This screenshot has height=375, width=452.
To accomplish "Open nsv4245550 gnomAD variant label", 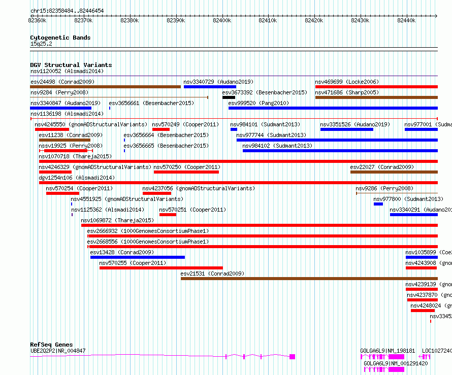I will 91,124.
